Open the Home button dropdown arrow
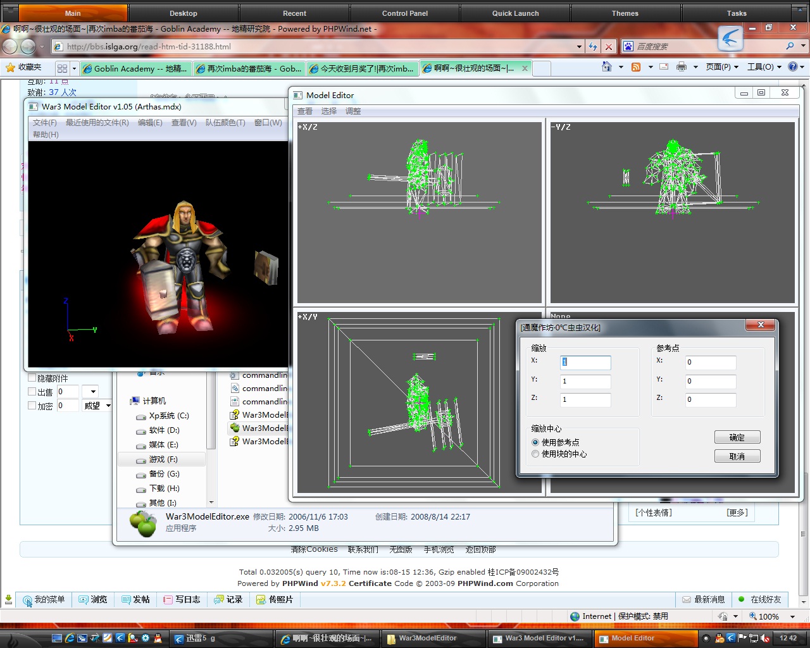Image resolution: width=810 pixels, height=648 pixels. pyautogui.click(x=621, y=67)
